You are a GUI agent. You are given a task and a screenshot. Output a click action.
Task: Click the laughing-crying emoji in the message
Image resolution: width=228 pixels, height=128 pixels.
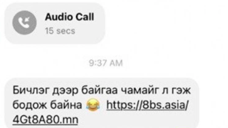coord(93,104)
